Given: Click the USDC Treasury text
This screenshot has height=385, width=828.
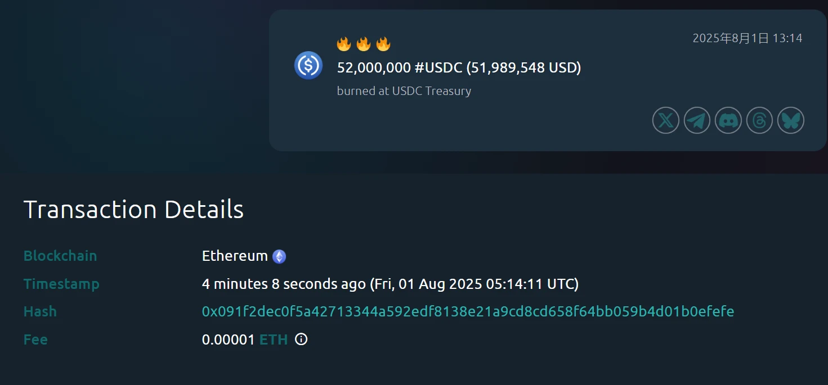Looking at the screenshot, I should [x=432, y=90].
